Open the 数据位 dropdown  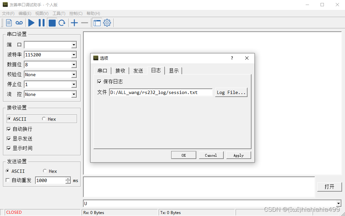(74, 65)
